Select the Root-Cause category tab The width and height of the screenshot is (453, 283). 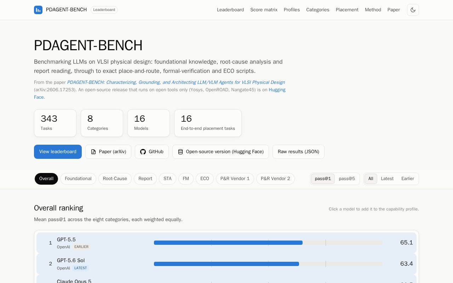115,179
